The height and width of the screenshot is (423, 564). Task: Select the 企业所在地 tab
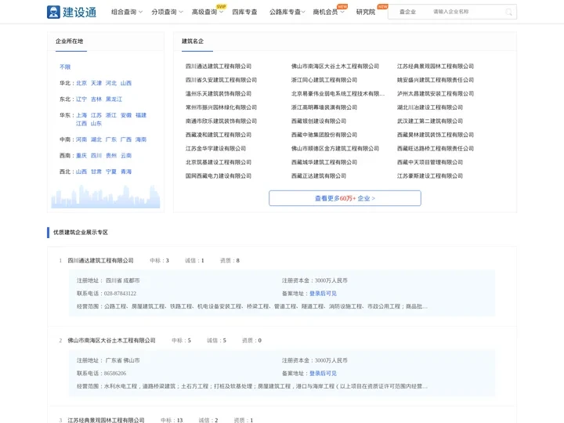coord(70,42)
